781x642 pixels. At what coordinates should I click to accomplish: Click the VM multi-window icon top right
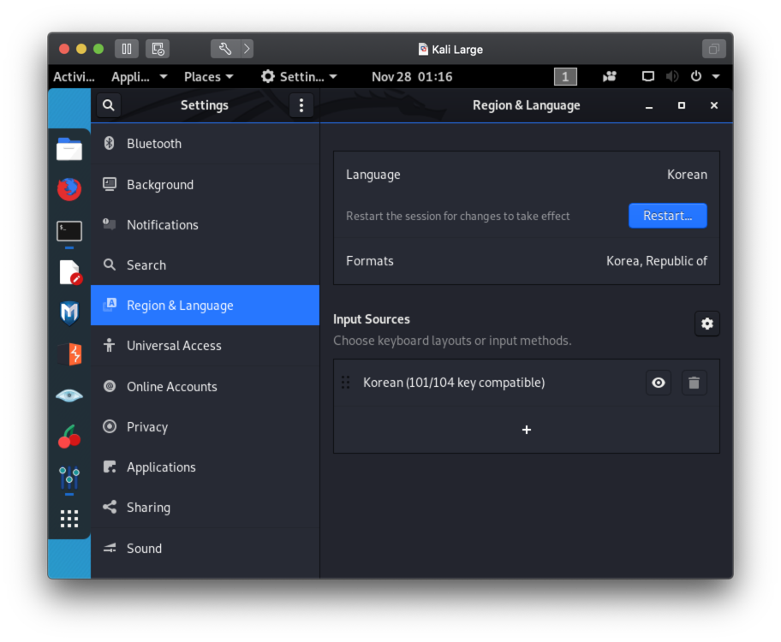click(713, 49)
